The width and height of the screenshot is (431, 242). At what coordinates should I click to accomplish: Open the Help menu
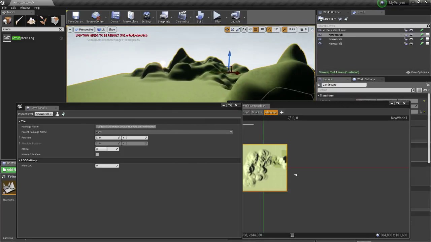tap(37, 8)
